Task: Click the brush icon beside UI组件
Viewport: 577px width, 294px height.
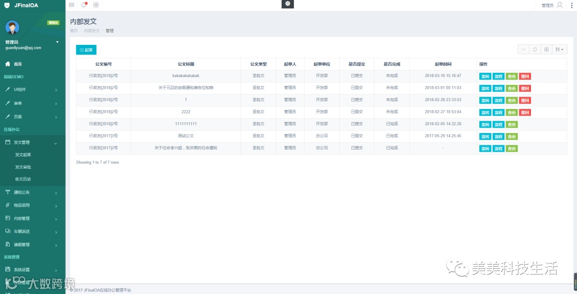Action: pos(7,89)
